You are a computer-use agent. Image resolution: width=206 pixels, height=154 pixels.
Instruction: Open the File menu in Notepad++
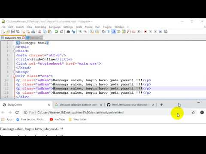pos(3,27)
